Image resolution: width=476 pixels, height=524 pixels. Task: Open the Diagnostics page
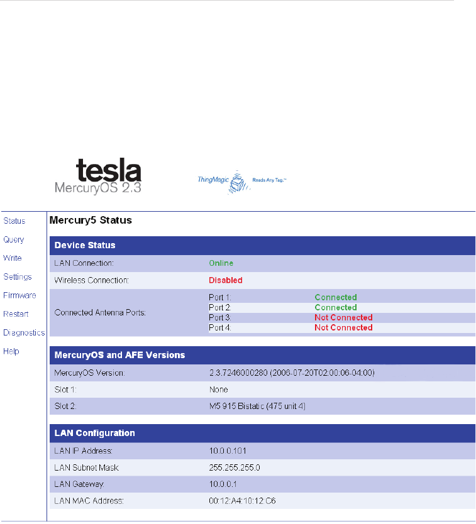pos(24,333)
